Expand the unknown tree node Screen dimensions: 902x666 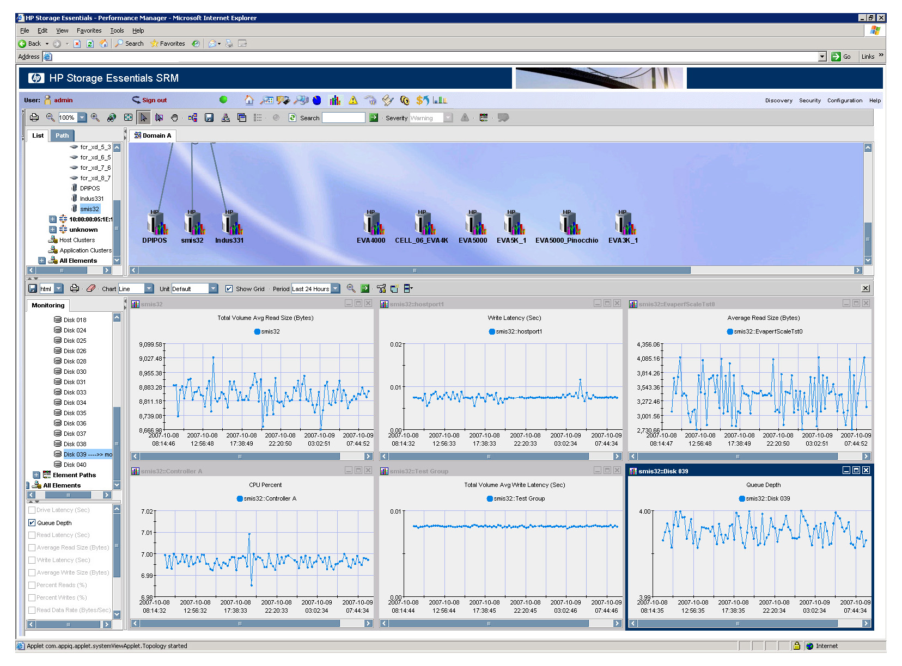point(53,230)
